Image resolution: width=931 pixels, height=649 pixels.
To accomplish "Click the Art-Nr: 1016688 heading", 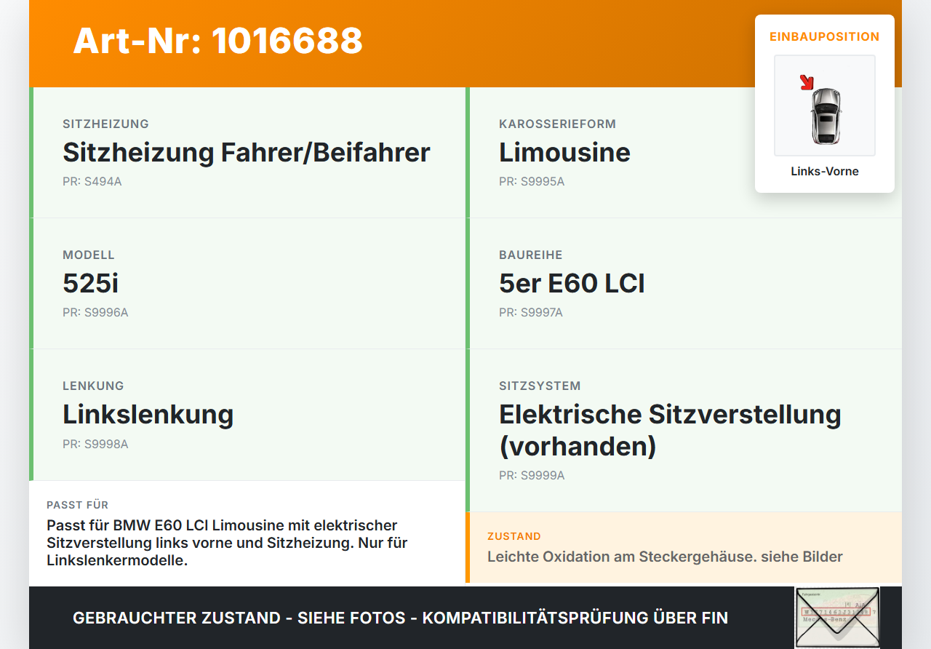I will [217, 42].
